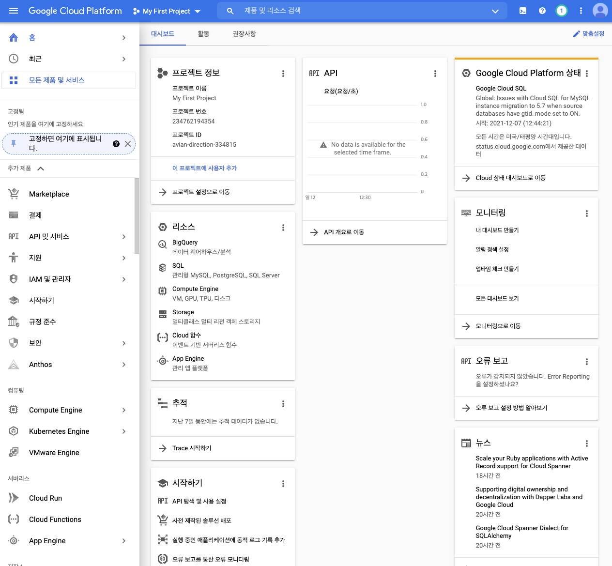
Task: Switch to the 권장사항 tab
Action: pyautogui.click(x=245, y=34)
